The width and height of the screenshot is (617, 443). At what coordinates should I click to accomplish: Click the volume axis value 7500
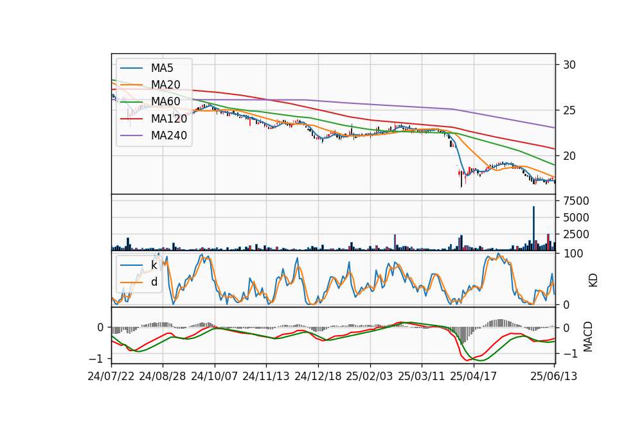(x=576, y=201)
